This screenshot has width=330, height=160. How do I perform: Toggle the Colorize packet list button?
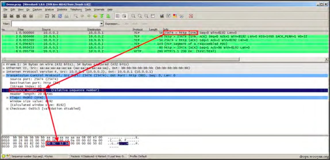click(118, 16)
